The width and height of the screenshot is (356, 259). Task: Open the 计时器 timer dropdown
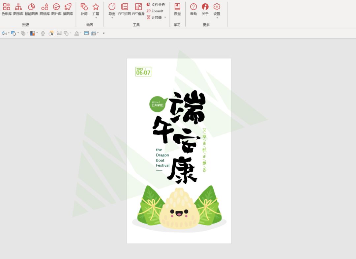point(157,17)
